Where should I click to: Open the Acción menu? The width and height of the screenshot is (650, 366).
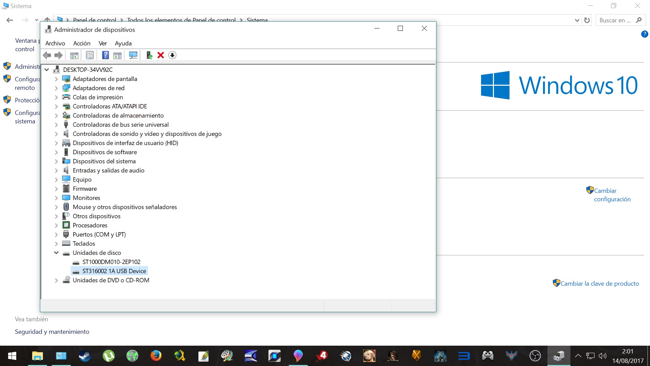coord(82,43)
